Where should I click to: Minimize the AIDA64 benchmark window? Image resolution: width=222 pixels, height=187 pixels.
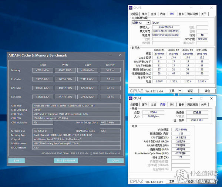pyautogui.click(x=110, y=55)
